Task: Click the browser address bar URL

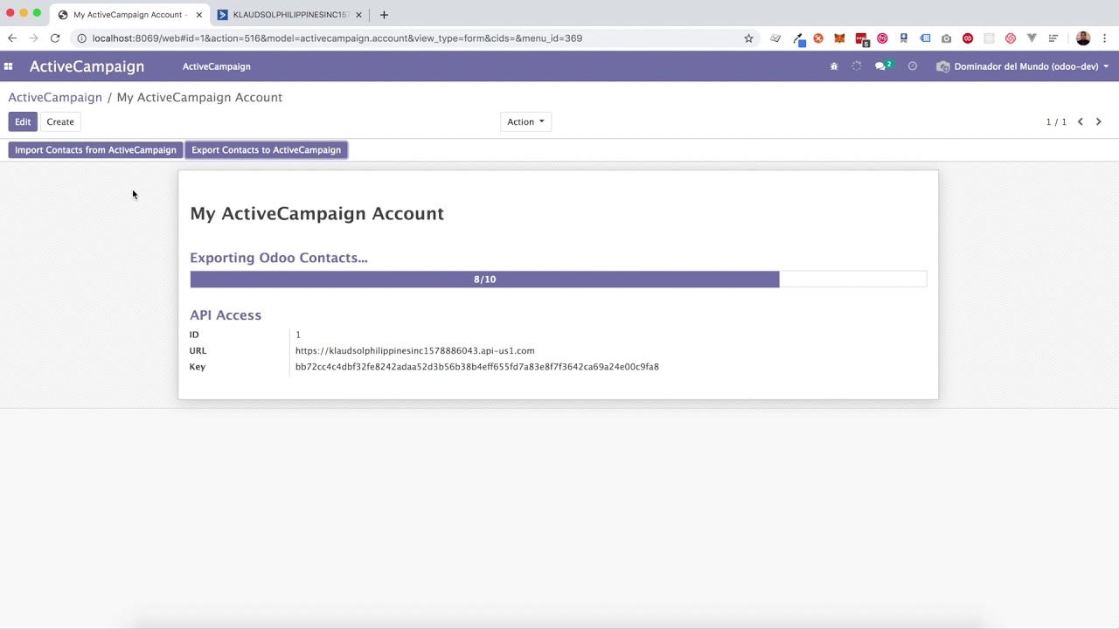Action: [337, 38]
